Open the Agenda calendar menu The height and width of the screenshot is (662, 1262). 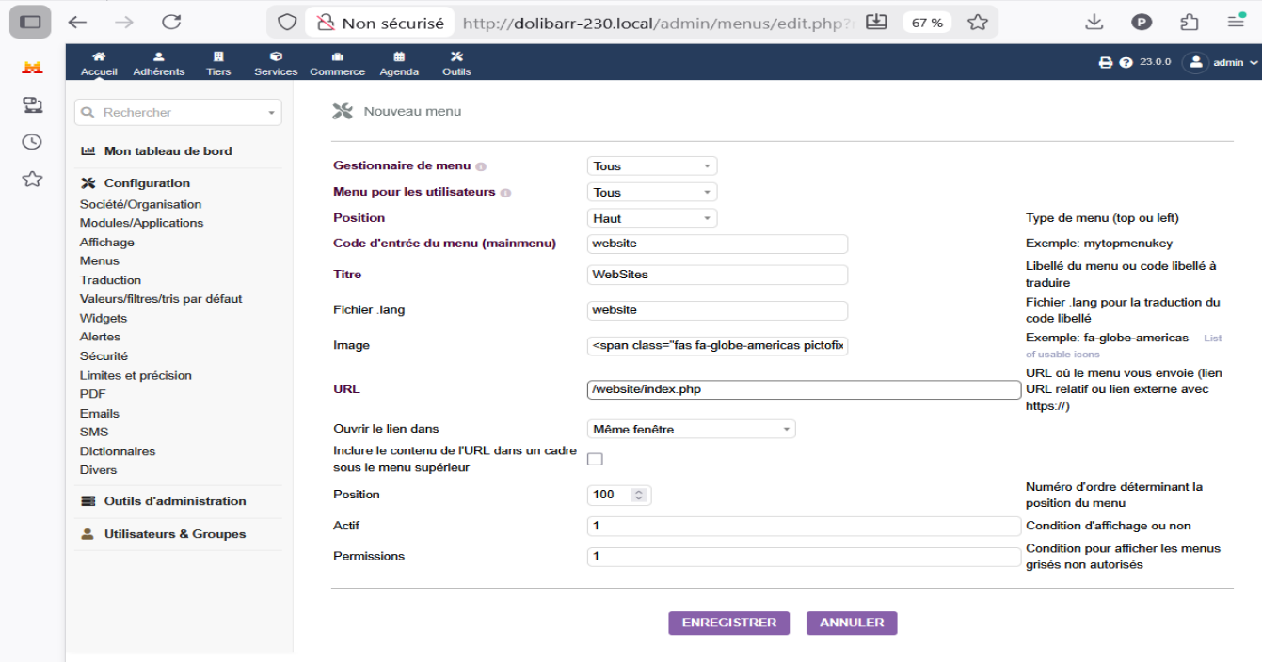pyautogui.click(x=399, y=63)
